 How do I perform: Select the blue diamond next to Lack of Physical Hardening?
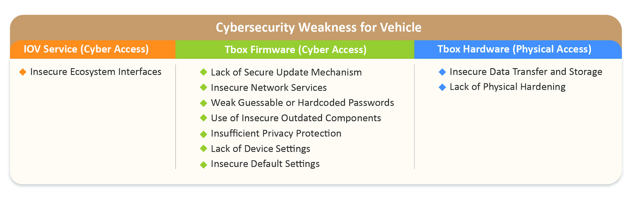(442, 87)
